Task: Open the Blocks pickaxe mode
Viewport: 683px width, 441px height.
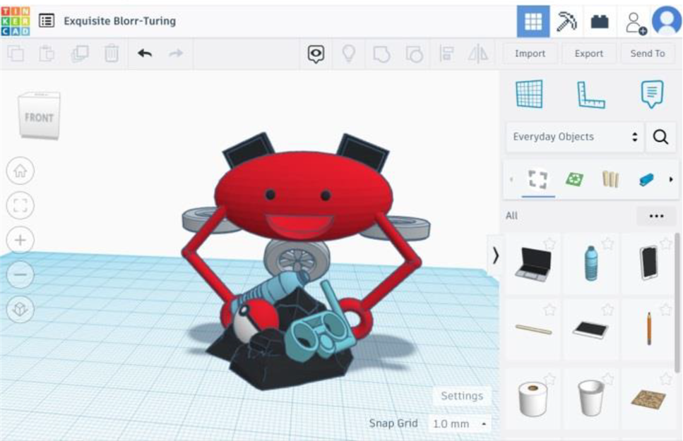Action: click(x=566, y=21)
